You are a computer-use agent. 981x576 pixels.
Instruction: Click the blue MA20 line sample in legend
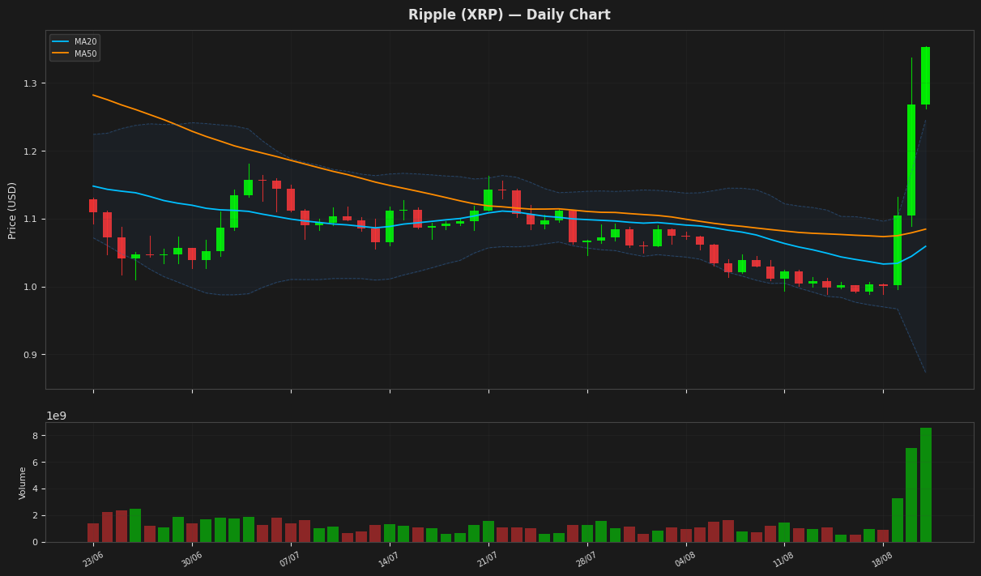point(62,42)
